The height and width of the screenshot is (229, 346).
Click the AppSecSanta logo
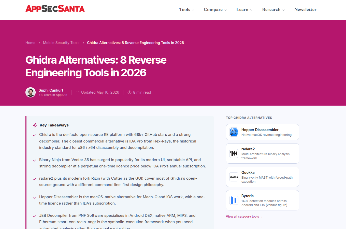(x=55, y=9)
